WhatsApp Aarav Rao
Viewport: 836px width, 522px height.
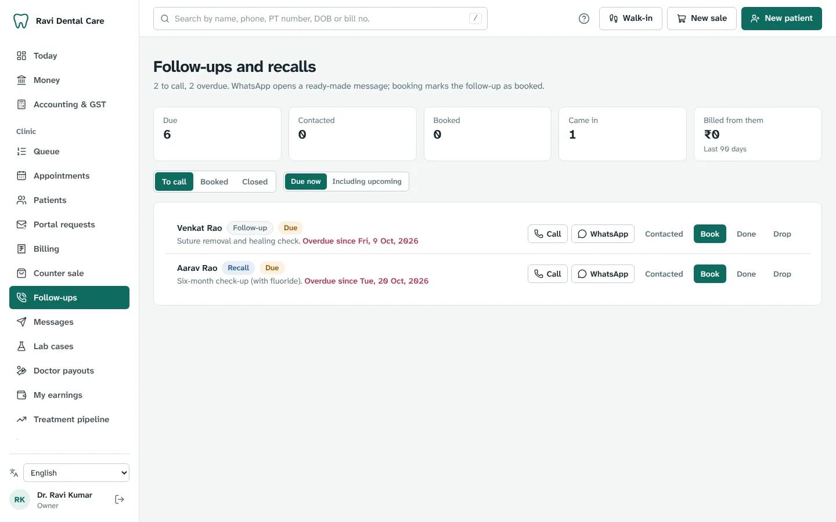click(603, 274)
